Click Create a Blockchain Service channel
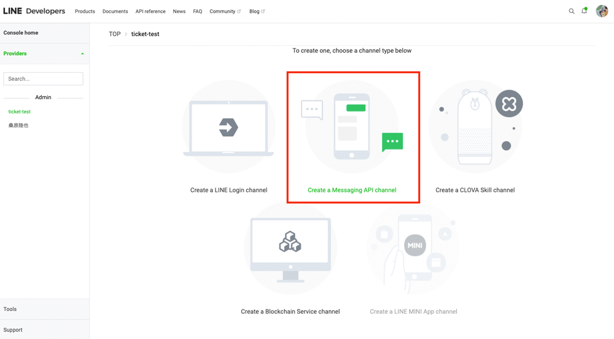 [290, 311]
